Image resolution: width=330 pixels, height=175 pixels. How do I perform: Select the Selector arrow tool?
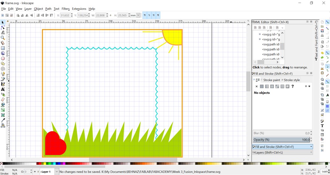(3, 22)
